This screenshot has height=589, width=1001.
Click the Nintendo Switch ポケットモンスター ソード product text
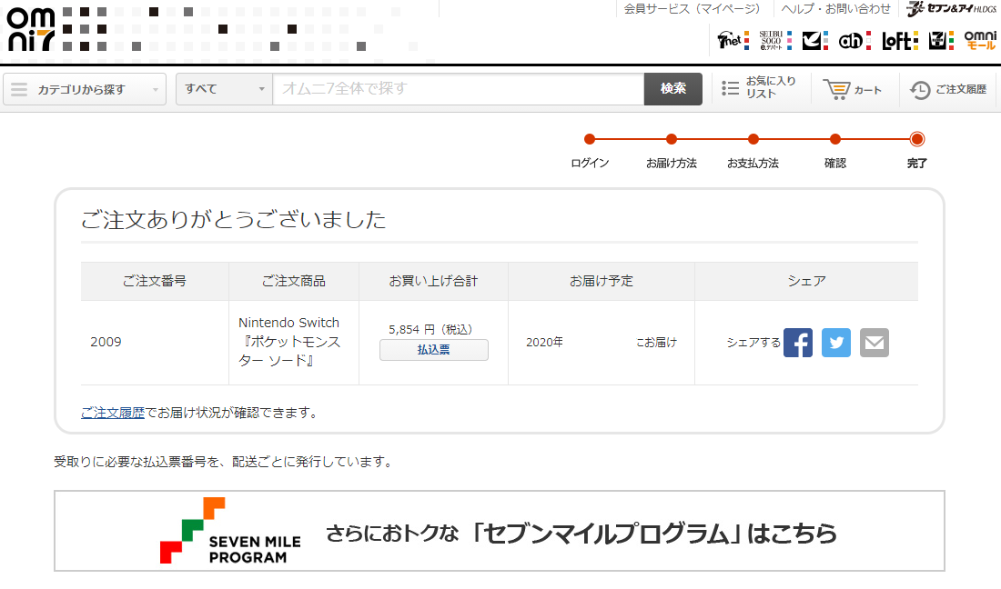point(289,342)
